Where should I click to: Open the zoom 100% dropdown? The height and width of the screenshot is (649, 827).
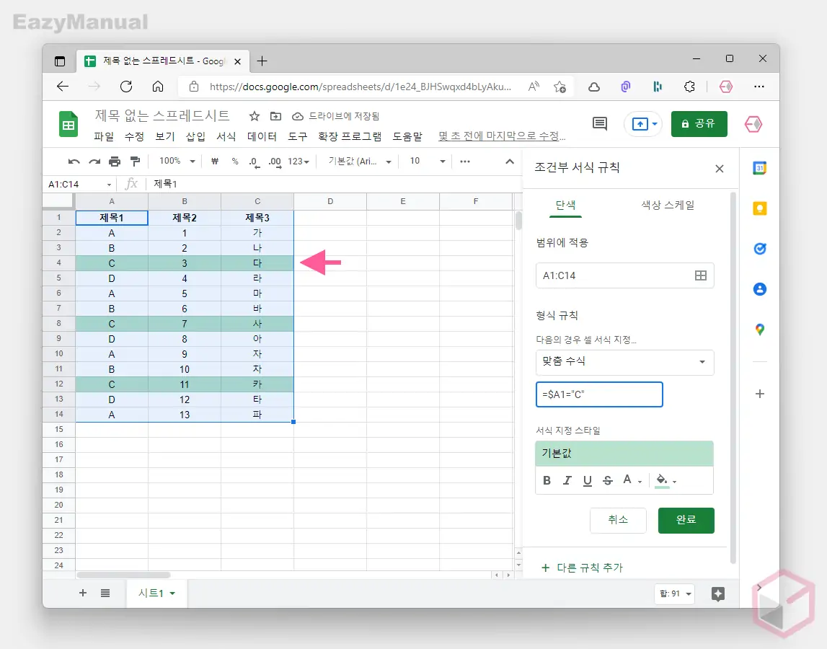pos(177,162)
